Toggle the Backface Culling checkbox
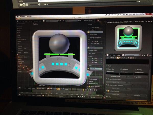Viewport: 153px width, 115px height. pos(88,84)
